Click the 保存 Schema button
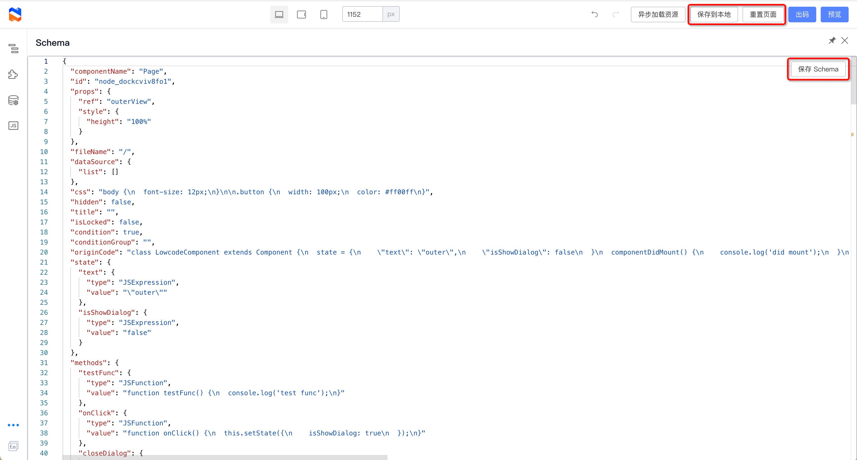 [x=818, y=69]
